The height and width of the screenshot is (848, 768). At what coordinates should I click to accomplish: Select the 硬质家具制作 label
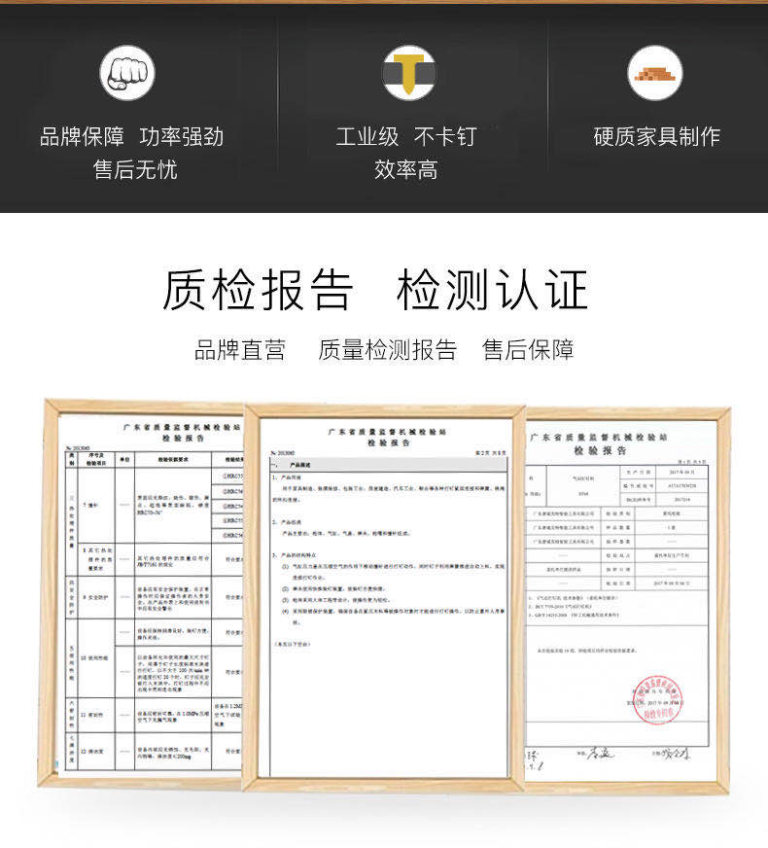click(657, 136)
